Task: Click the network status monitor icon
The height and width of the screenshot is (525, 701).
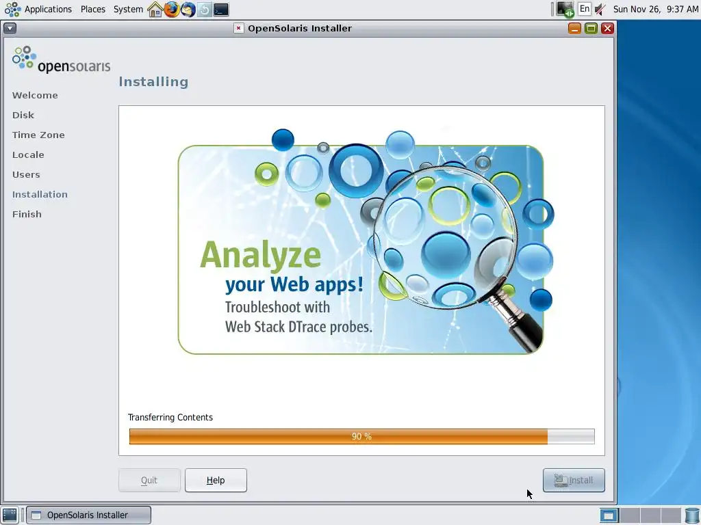Action: coord(565,10)
